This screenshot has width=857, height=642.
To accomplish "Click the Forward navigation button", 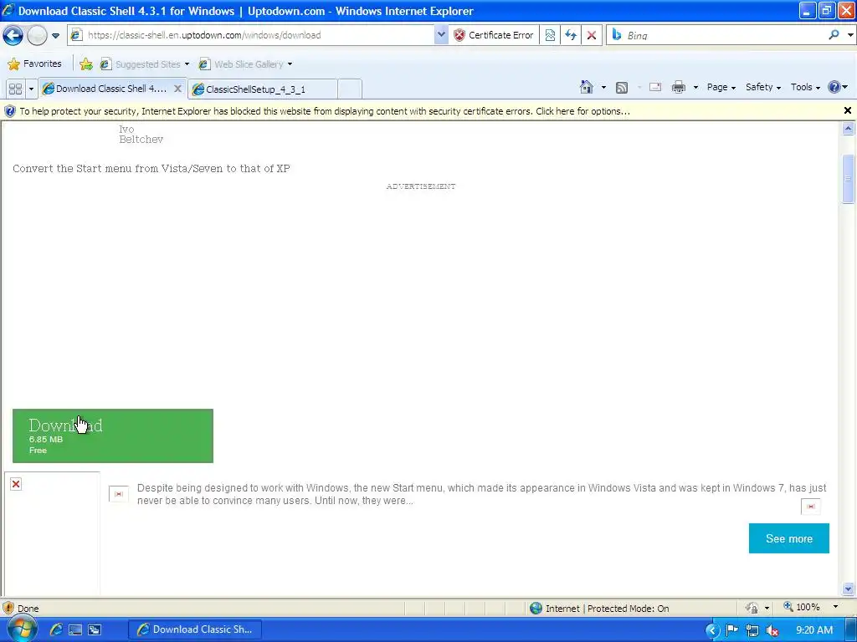I will 37,35.
